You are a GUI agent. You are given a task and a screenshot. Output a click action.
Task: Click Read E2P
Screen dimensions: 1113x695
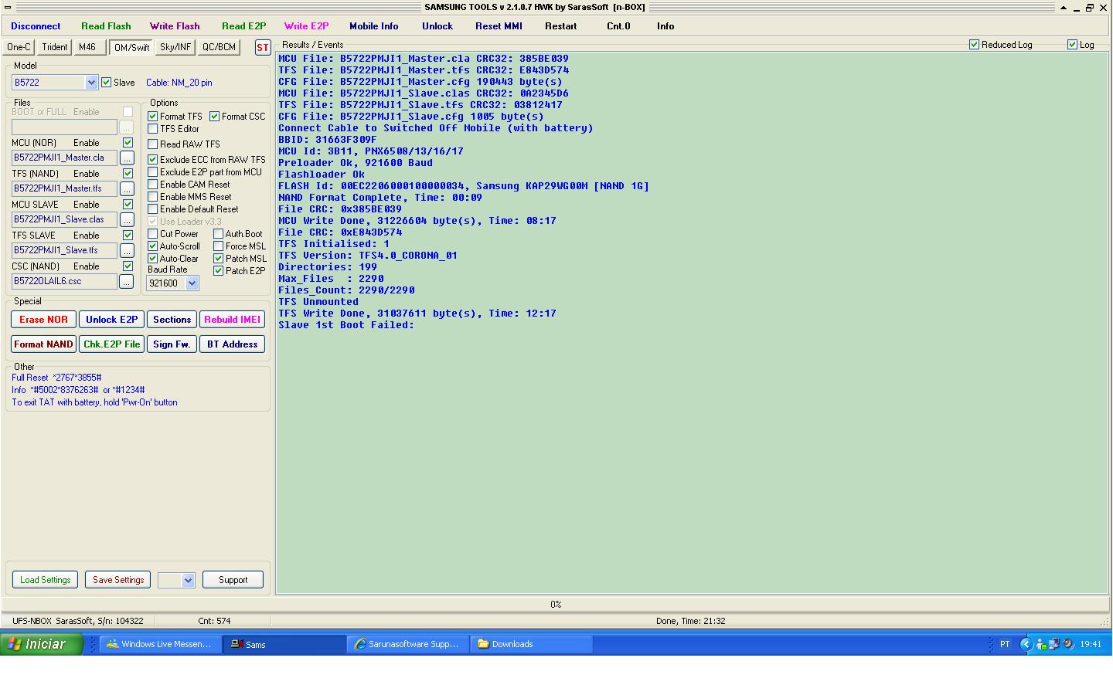pyautogui.click(x=243, y=26)
